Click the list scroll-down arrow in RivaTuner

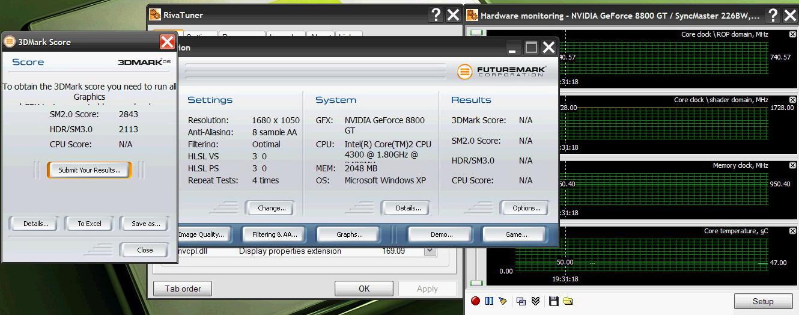coord(430,251)
